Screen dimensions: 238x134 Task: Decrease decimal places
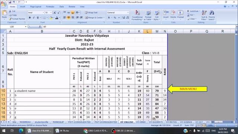[x=128, y=18]
